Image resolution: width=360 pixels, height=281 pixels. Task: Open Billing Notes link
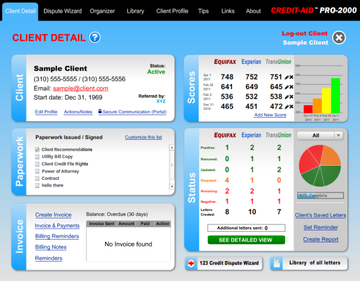click(51, 247)
